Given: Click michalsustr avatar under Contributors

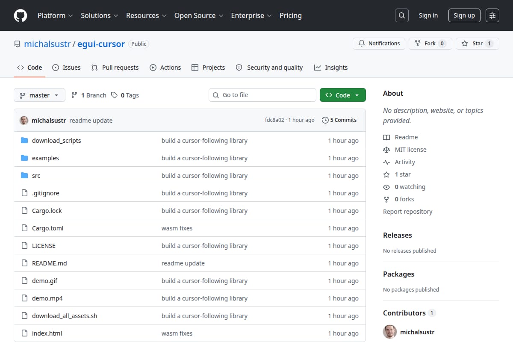Looking at the screenshot, I should pos(390,332).
